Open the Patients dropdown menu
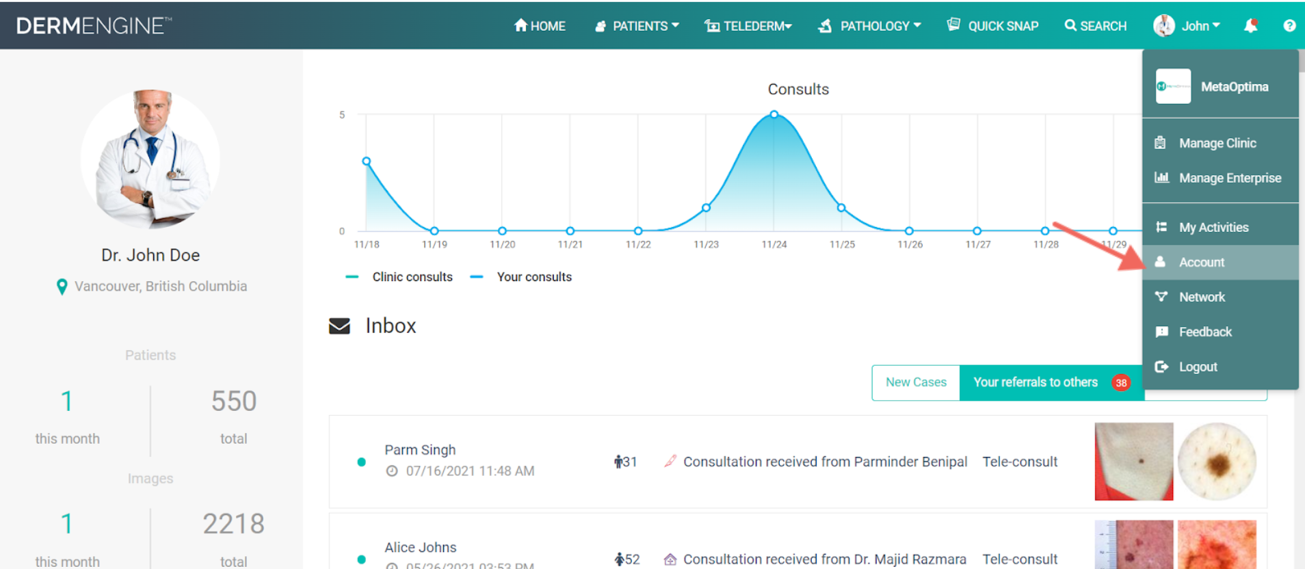The width and height of the screenshot is (1305, 569). coord(637,26)
